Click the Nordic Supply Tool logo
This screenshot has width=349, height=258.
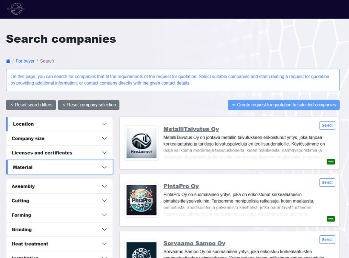point(16,9)
